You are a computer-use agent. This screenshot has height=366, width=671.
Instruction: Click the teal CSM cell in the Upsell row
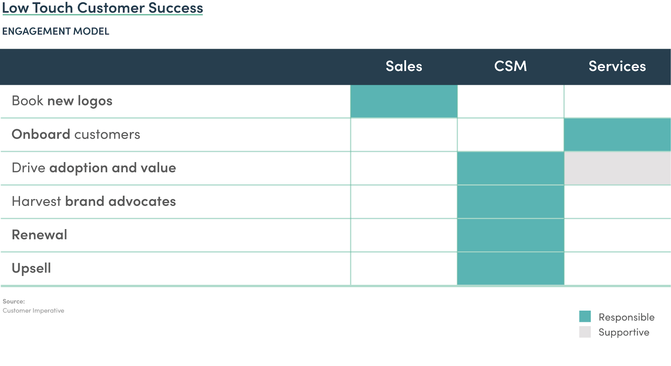tap(510, 268)
